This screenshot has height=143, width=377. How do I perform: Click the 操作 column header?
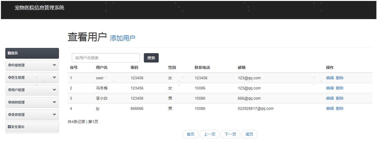click(x=330, y=68)
